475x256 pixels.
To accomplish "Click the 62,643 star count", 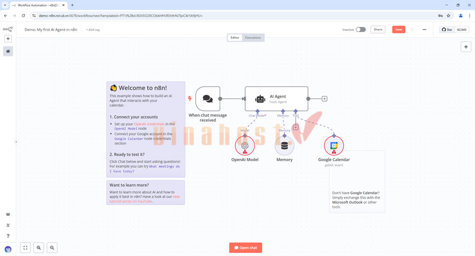I will [x=462, y=30].
